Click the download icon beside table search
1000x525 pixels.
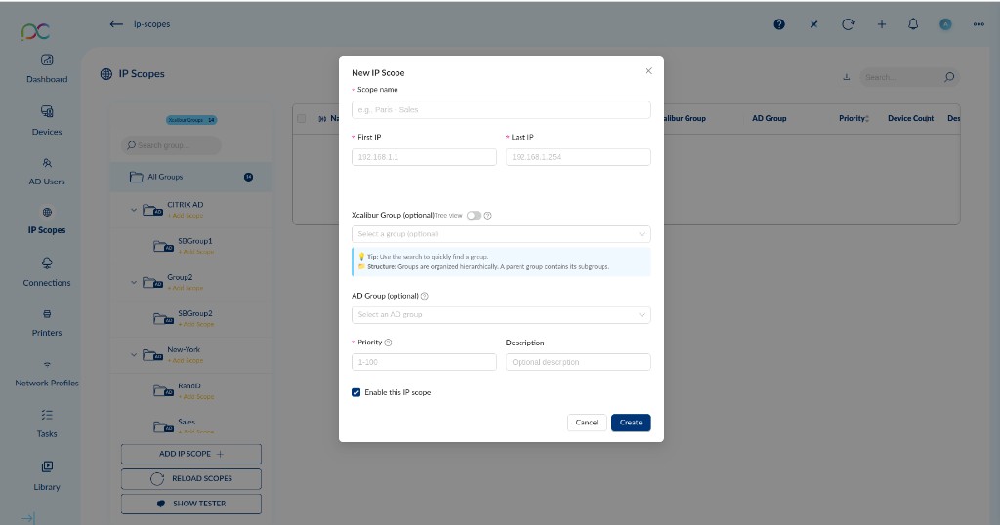tap(847, 77)
